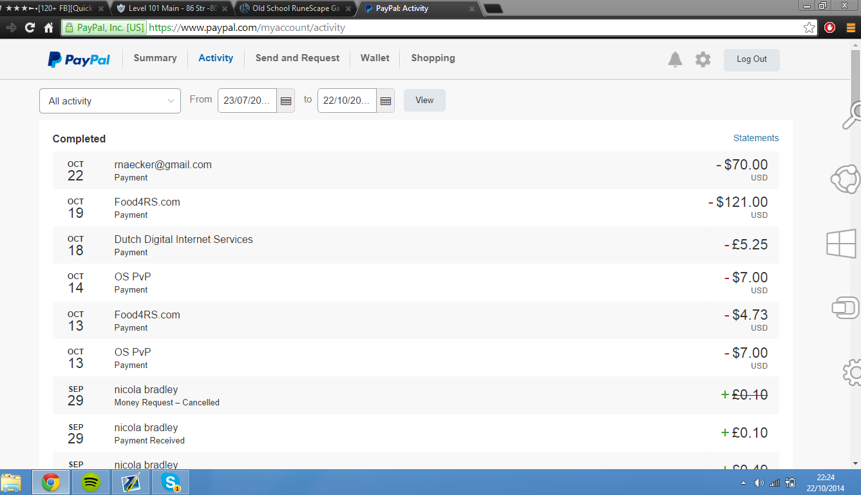Viewport: 861px width, 495px height.
Task: Open the rnaecker@gmail.com payment entry
Action: click(415, 170)
